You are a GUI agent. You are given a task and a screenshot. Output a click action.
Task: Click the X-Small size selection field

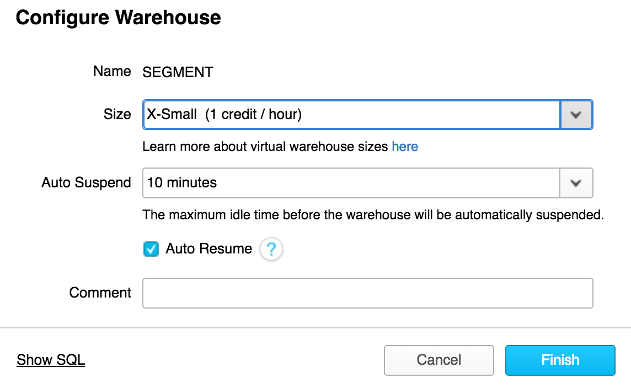tap(351, 115)
